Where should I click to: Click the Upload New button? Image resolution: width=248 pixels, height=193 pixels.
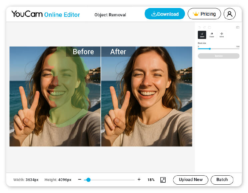point(191,180)
